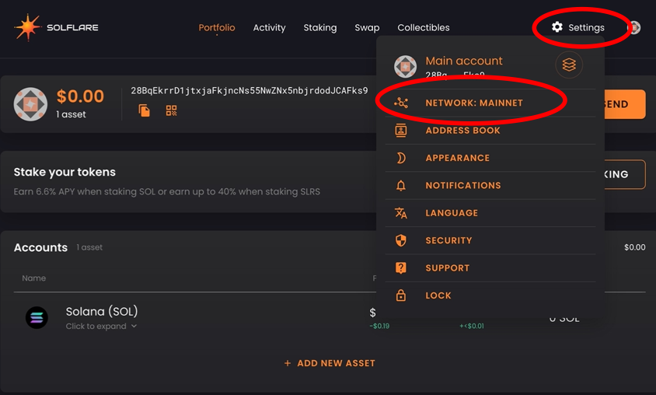The height and width of the screenshot is (395, 656).
Task: Click the Solflare sun logo
Action: click(x=28, y=27)
